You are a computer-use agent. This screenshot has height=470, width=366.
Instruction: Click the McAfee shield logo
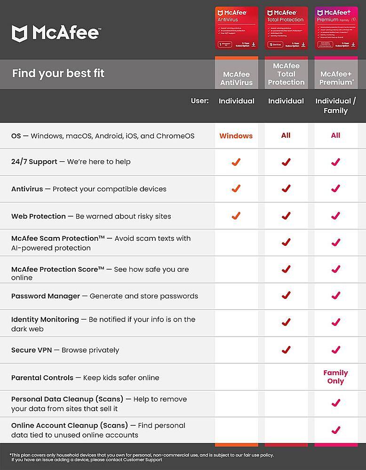(x=20, y=33)
